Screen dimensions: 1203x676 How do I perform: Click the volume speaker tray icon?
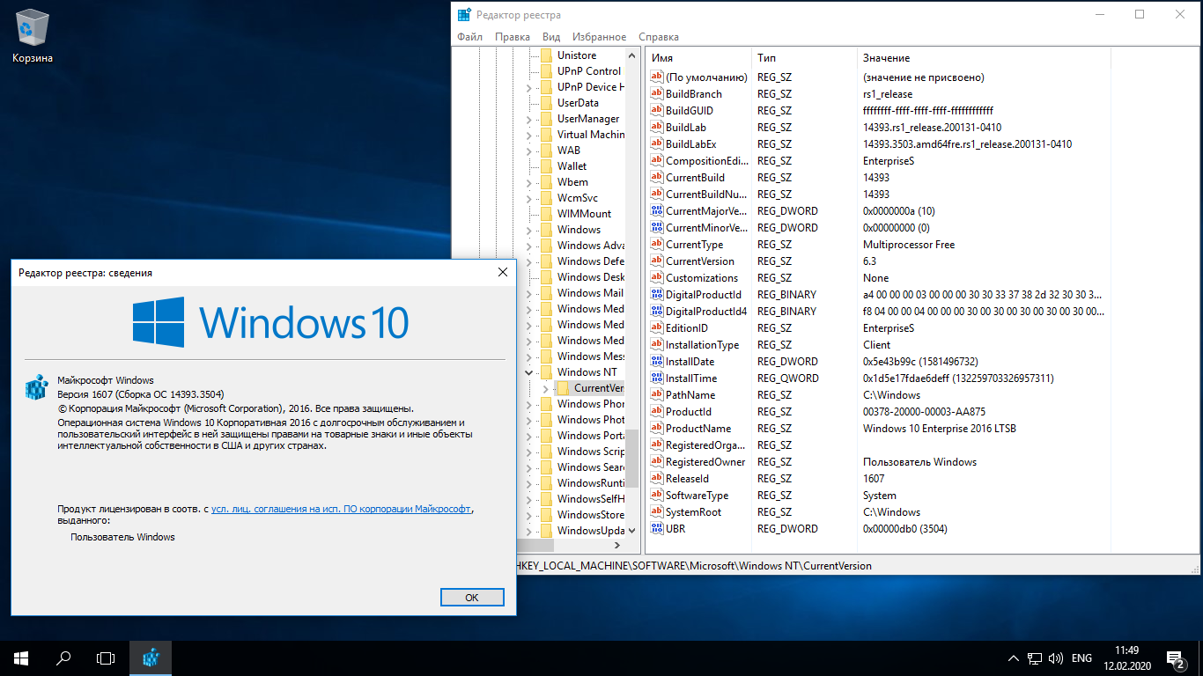pos(1055,658)
